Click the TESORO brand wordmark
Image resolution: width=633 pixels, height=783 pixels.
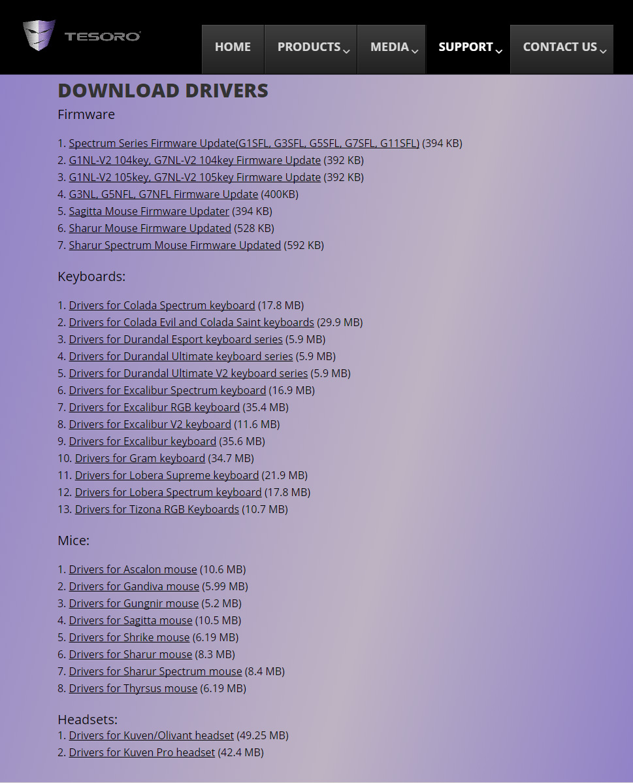(103, 37)
